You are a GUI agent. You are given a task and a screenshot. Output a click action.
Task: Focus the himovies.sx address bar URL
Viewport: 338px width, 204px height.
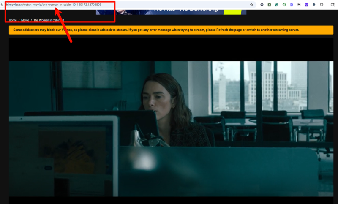coord(54,5)
